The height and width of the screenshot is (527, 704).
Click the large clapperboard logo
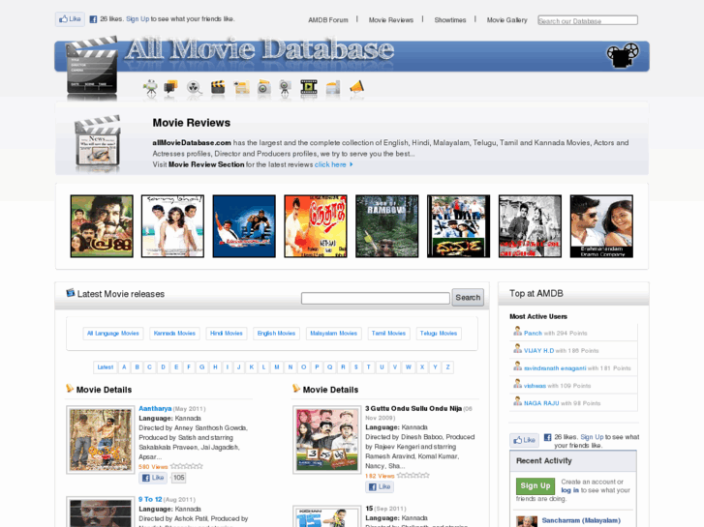[92, 68]
